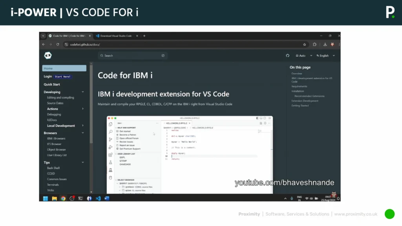This screenshot has width=402, height=226.
Task: Click the source control icon in VS Code screenshot
Action: pyautogui.click(x=110, y=139)
